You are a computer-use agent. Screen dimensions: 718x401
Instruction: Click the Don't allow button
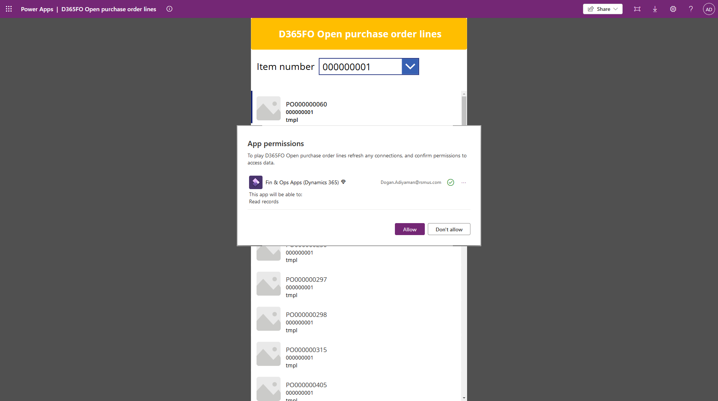[x=449, y=229]
